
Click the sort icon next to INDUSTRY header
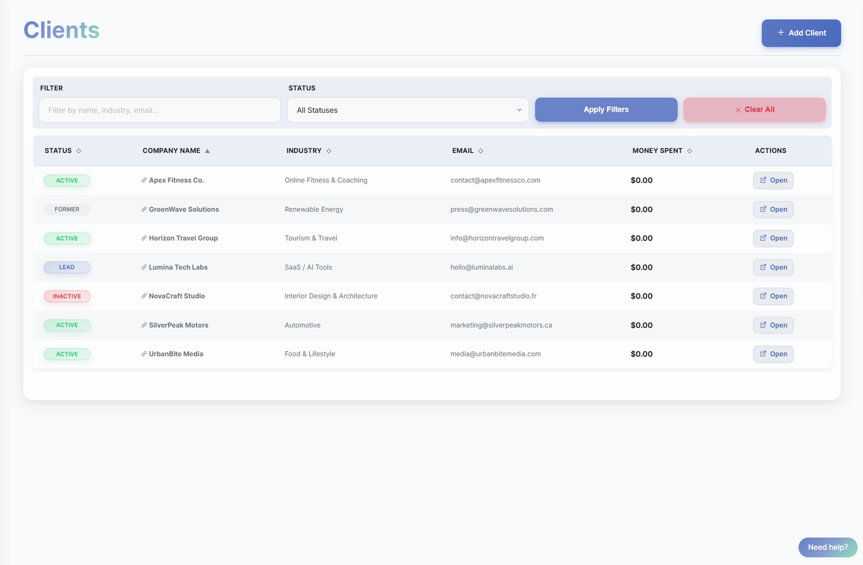[x=329, y=150]
